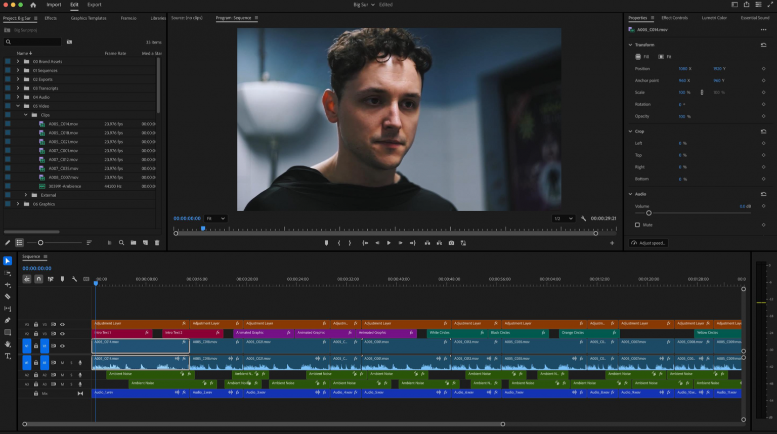
Task: Open the Fit zoom dropdown under program monitor
Action: (215, 218)
